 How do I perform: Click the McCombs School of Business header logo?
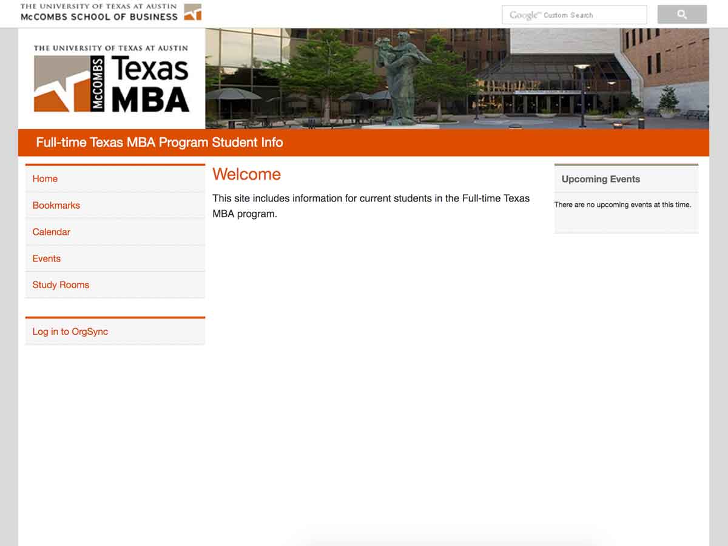tap(111, 12)
